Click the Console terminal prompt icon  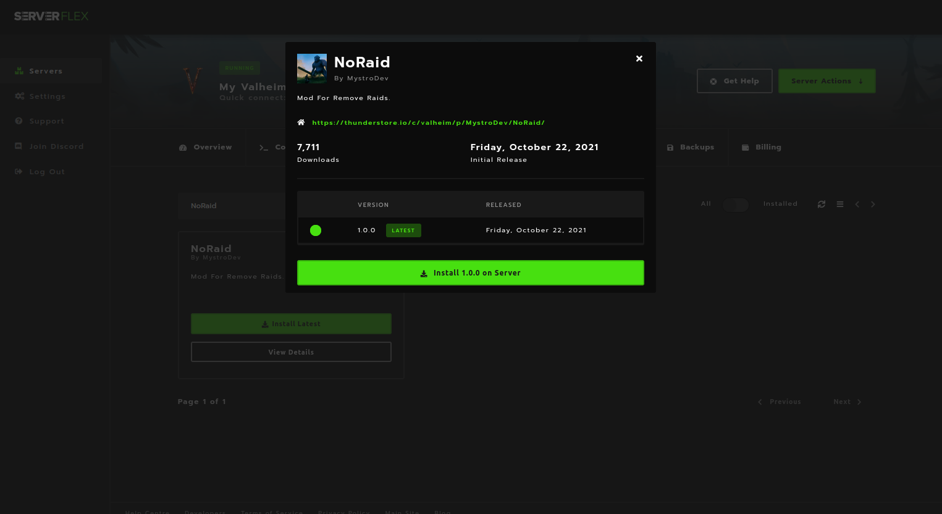(264, 148)
